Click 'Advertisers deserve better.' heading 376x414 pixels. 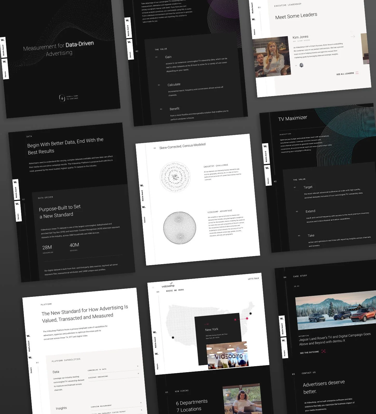pos(324,387)
